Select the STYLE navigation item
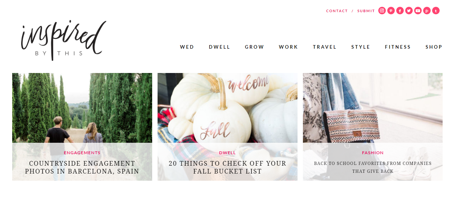This screenshot has width=454, height=200. (x=361, y=47)
